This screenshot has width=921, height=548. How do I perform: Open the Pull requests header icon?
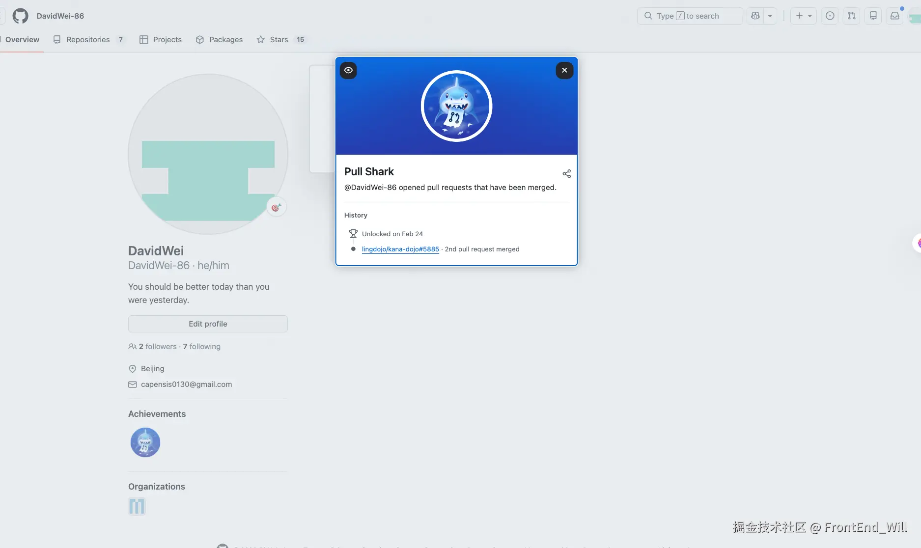(x=851, y=16)
